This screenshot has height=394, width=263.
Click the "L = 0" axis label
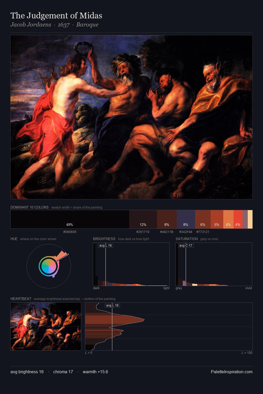[89, 353]
